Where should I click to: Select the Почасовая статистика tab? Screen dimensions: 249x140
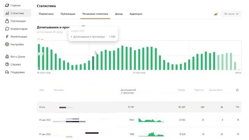(x=95, y=14)
